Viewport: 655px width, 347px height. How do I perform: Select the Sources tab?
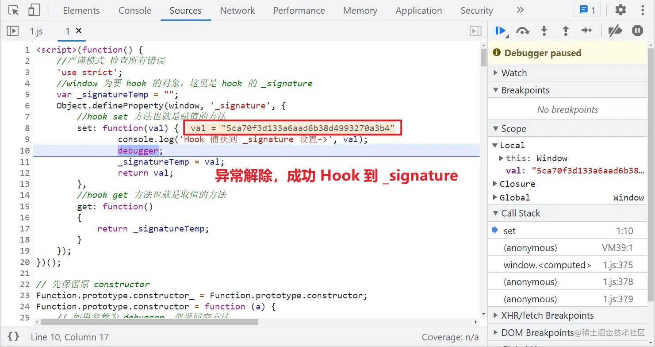click(185, 11)
